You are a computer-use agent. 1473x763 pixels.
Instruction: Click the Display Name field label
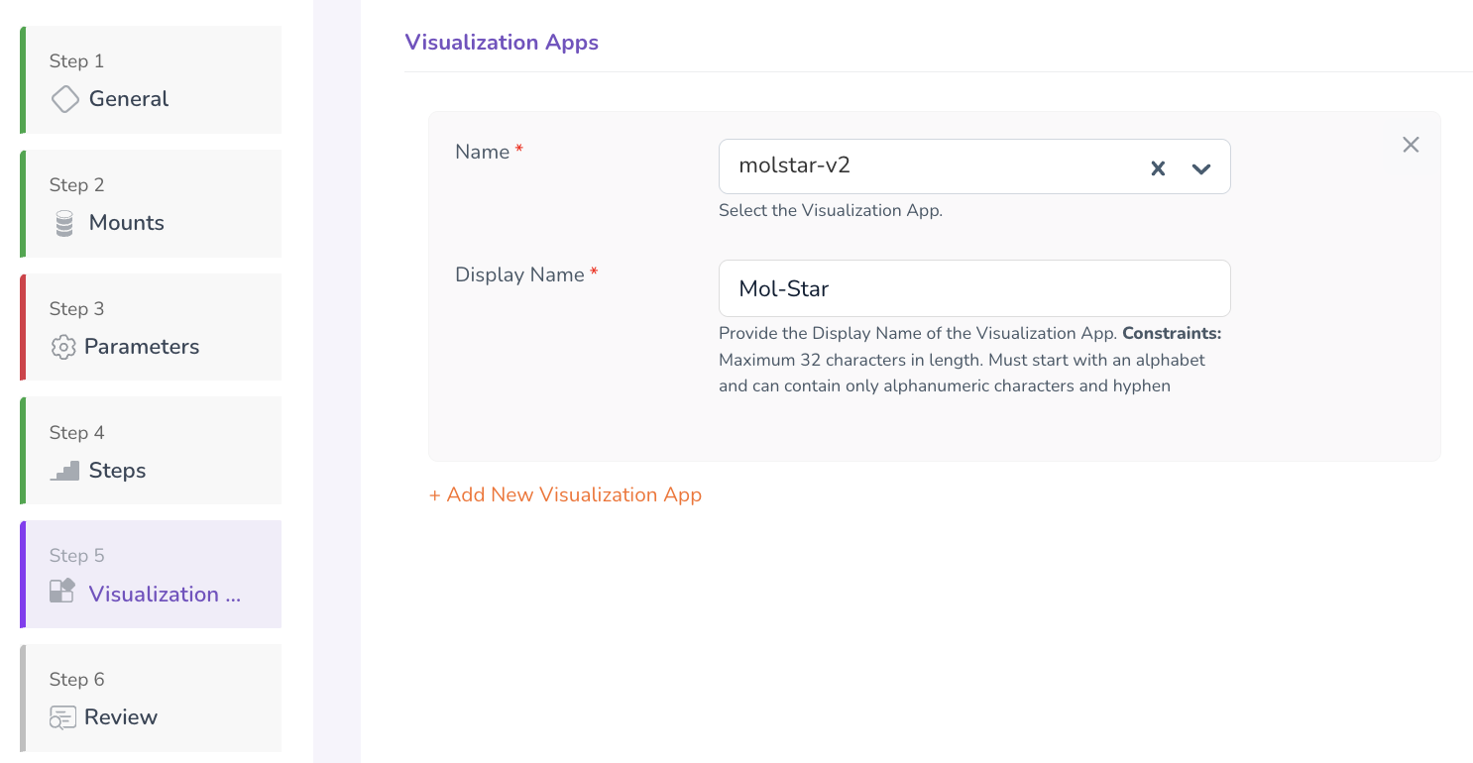coord(519,274)
